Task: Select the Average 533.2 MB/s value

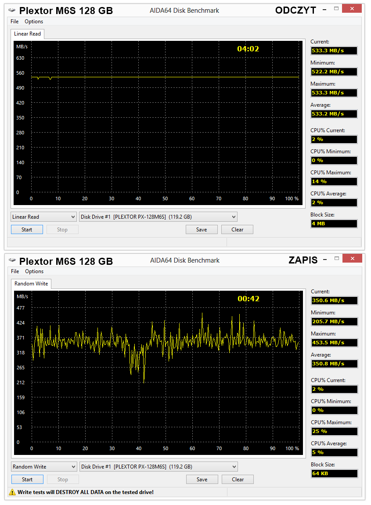Action: pos(334,114)
